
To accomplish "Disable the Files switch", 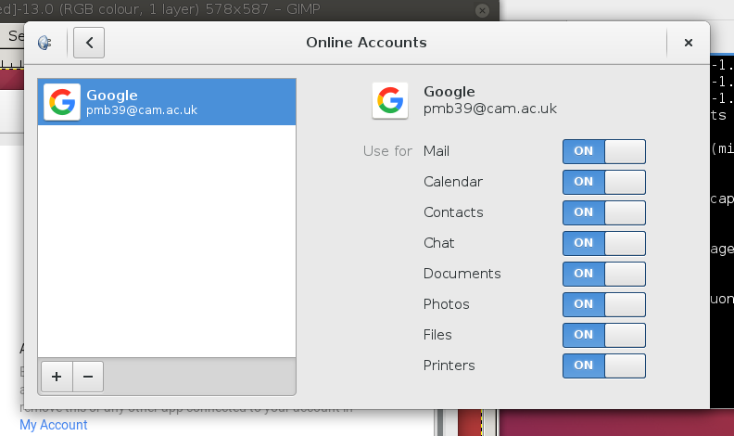I will pyautogui.click(x=603, y=335).
